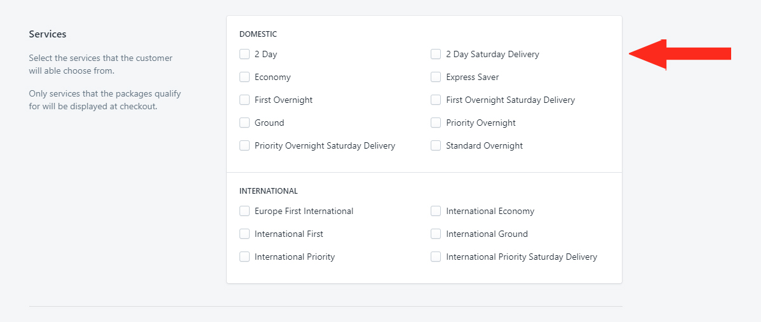Image resolution: width=761 pixels, height=322 pixels.
Task: Enable the plain First Overnight service
Action: (244, 100)
